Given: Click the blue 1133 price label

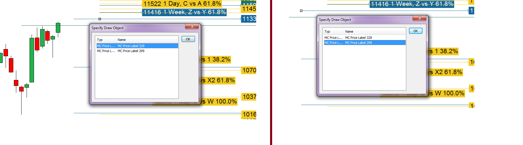Looking at the screenshot, I should tap(249, 19).
